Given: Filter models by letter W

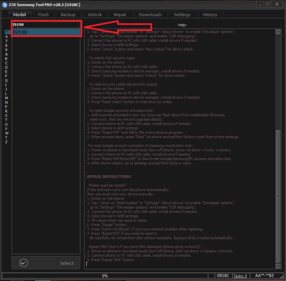Looking at the screenshot, I should [7, 133].
